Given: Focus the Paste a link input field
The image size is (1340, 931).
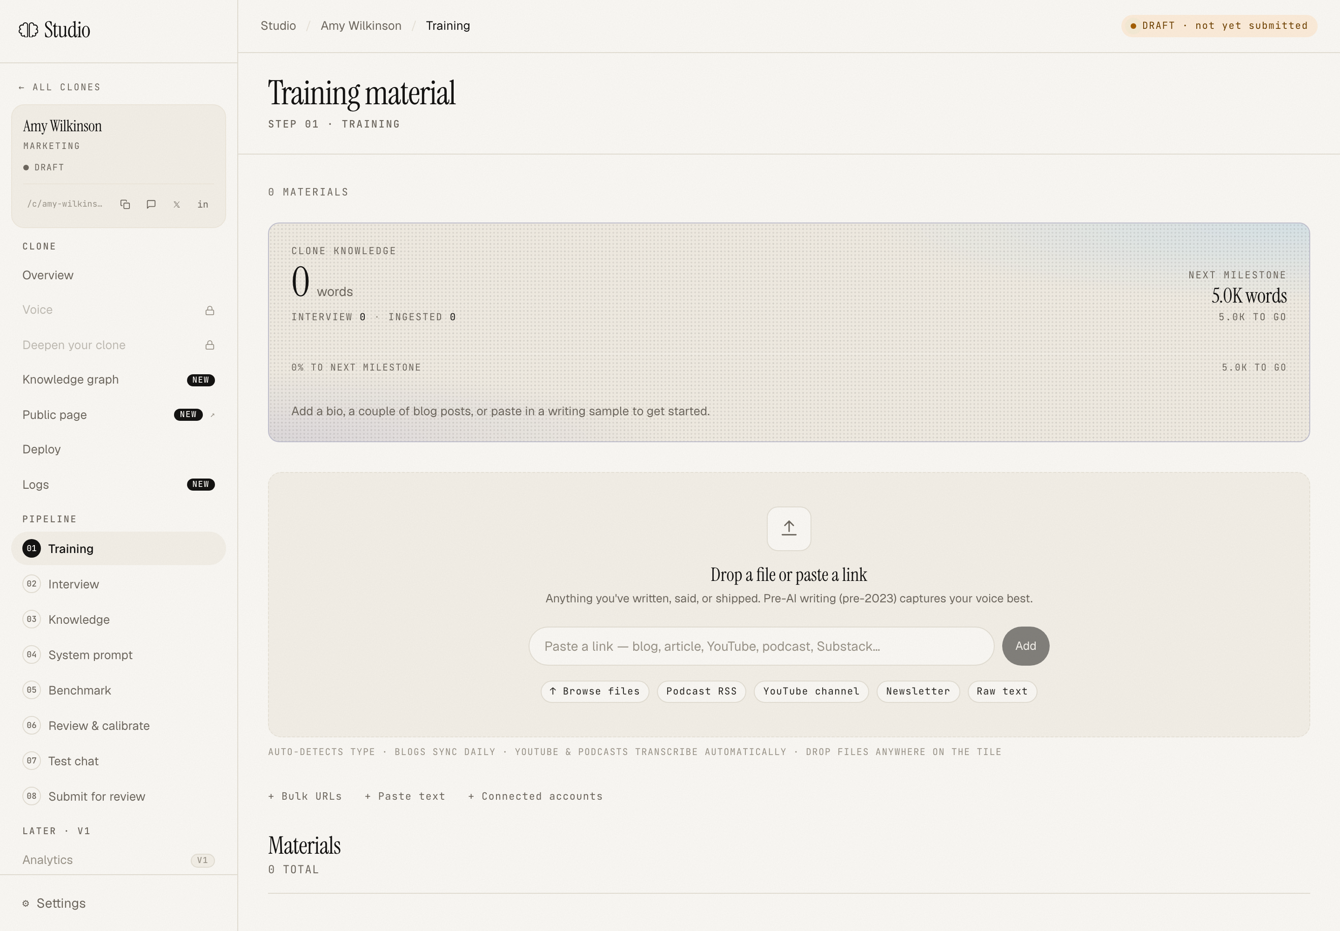Looking at the screenshot, I should coord(761,646).
